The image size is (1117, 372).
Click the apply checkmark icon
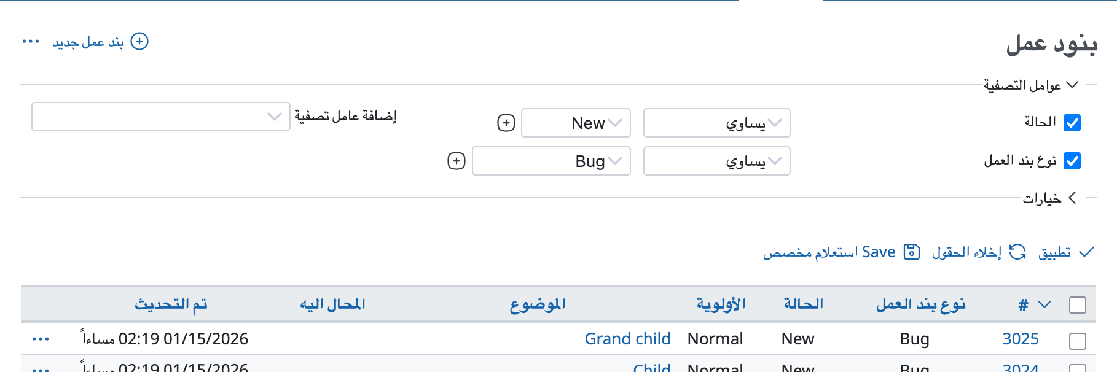click(x=1086, y=252)
